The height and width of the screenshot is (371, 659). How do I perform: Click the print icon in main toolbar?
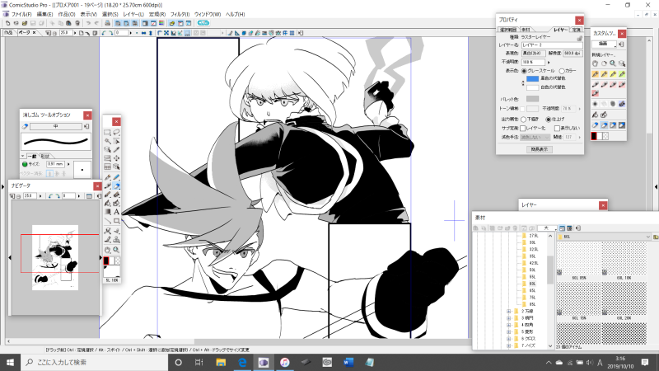tap(107, 23)
